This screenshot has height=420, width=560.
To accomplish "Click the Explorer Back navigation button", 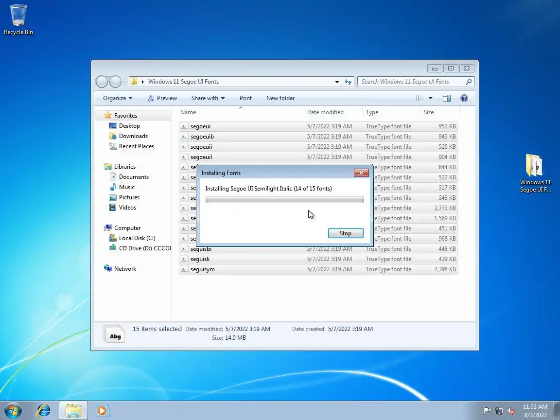I will (x=102, y=82).
